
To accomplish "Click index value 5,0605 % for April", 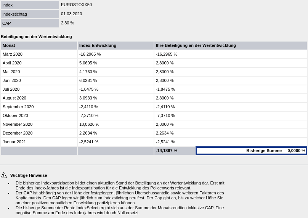I will click(x=88, y=63).
